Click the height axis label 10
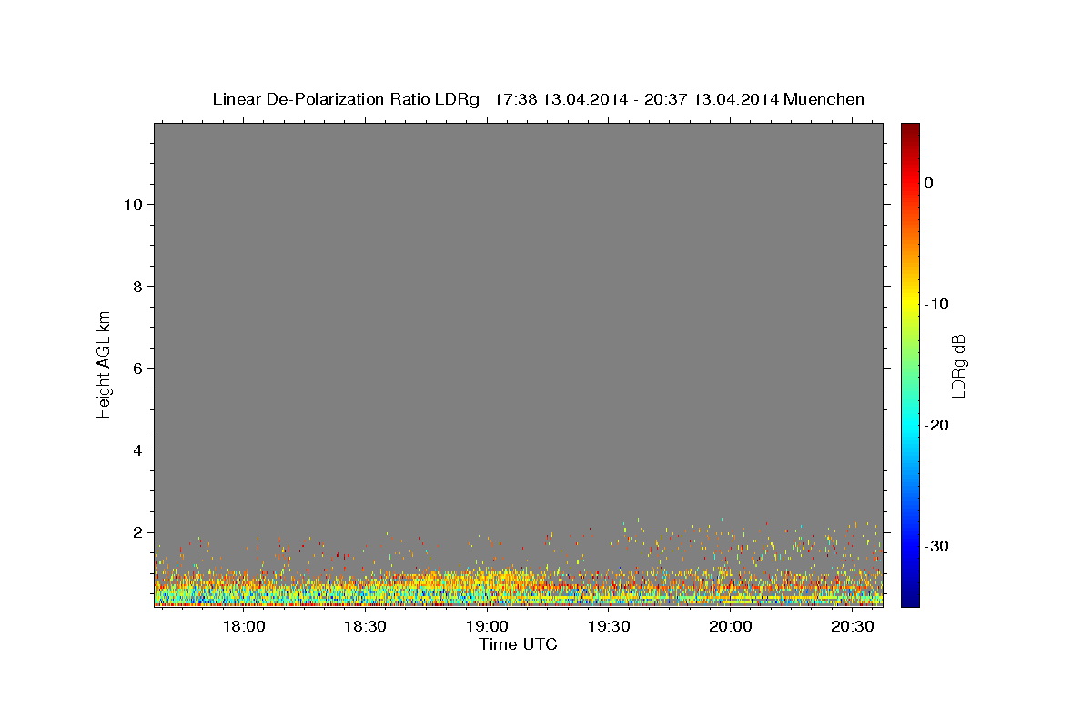The width and height of the screenshot is (1092, 728). coord(132,204)
